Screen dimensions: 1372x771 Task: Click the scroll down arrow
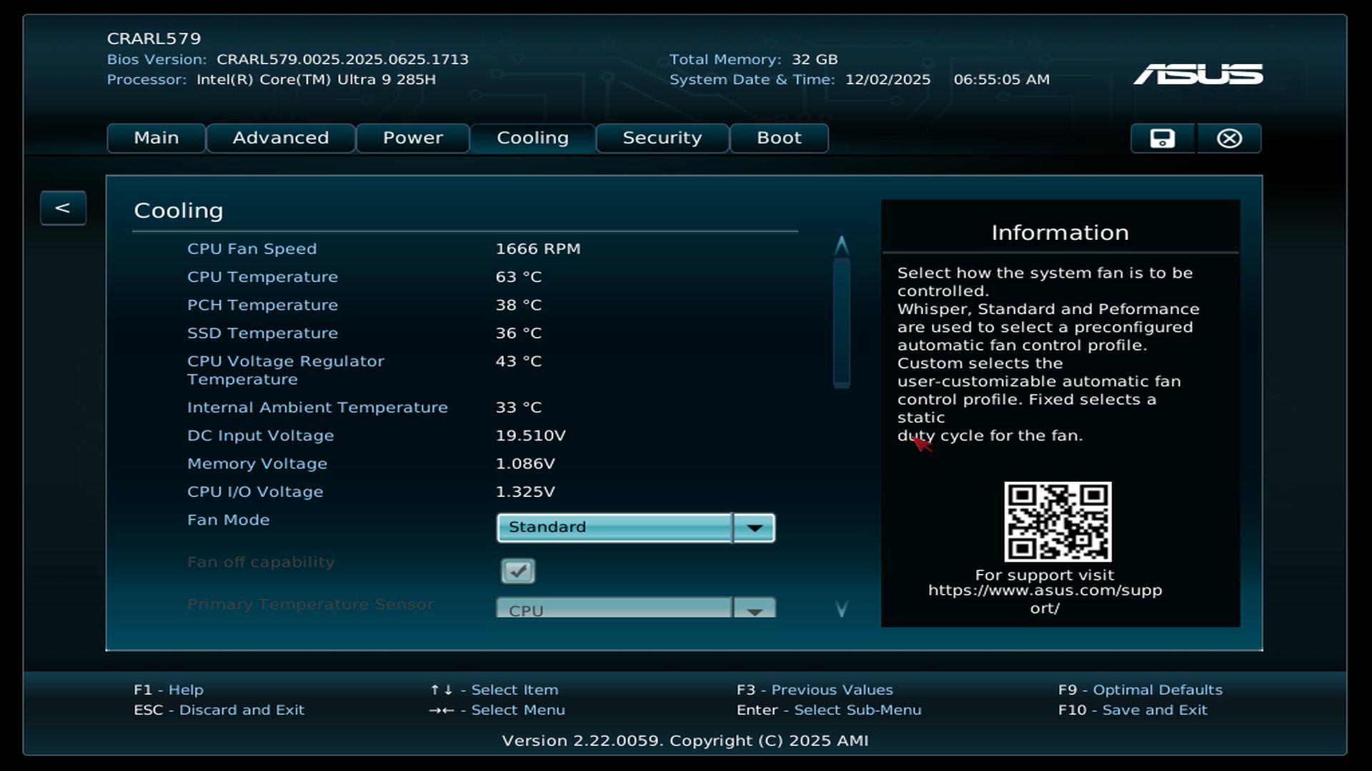pos(841,608)
